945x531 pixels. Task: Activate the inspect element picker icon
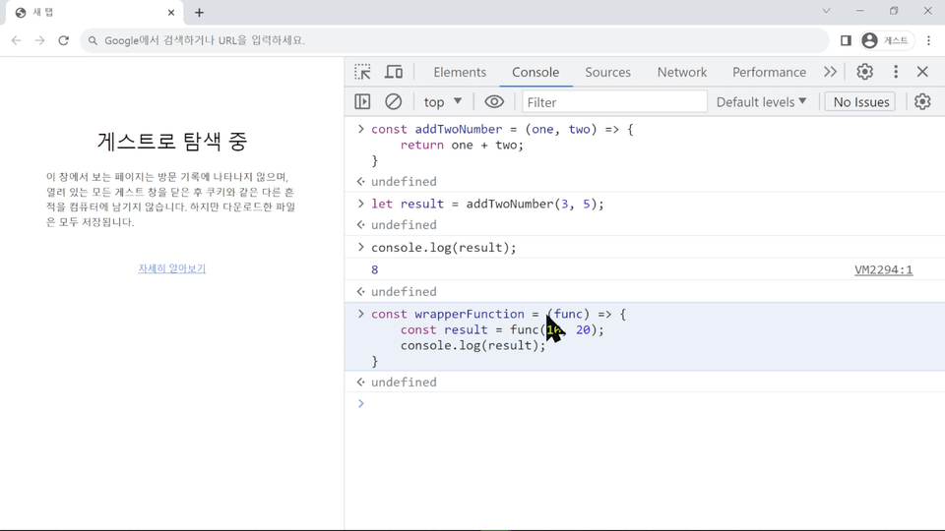(x=362, y=72)
